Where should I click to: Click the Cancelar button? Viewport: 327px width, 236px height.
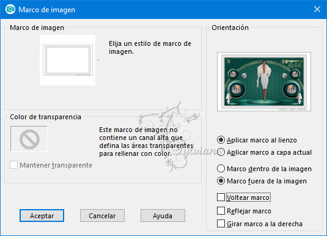102,216
